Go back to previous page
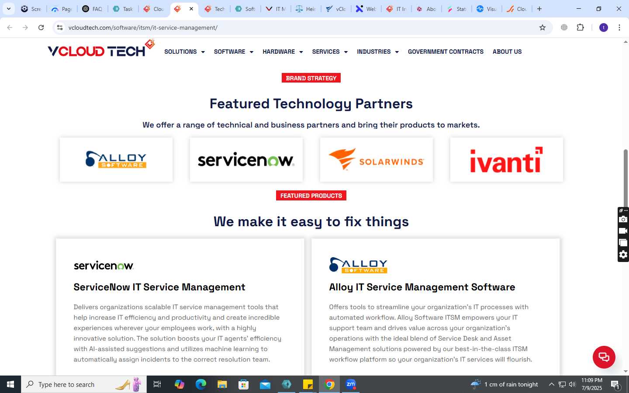The height and width of the screenshot is (393, 629). [x=10, y=28]
